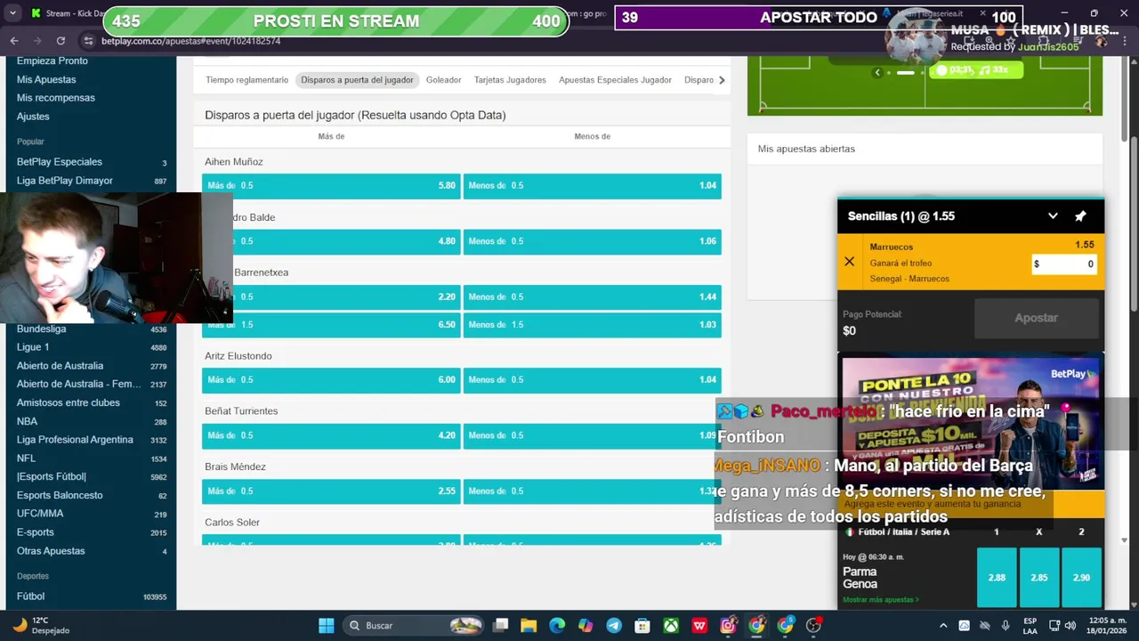
Task: Collapse the Sencillas bet slip
Action: coord(1053,216)
